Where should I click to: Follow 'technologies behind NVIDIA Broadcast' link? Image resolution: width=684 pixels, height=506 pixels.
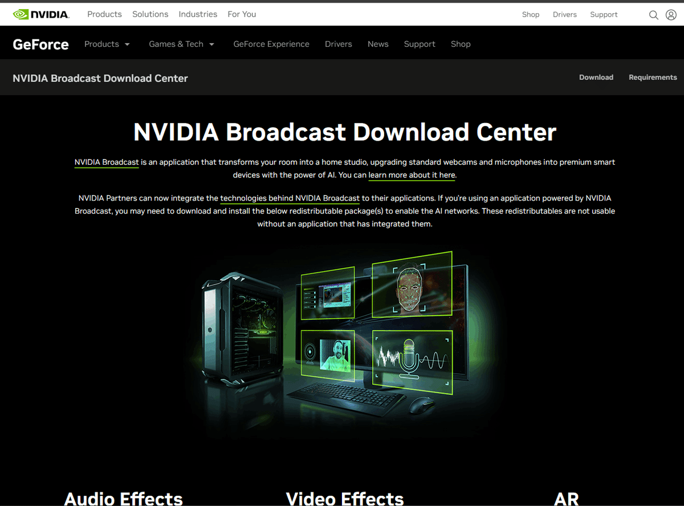(290, 198)
